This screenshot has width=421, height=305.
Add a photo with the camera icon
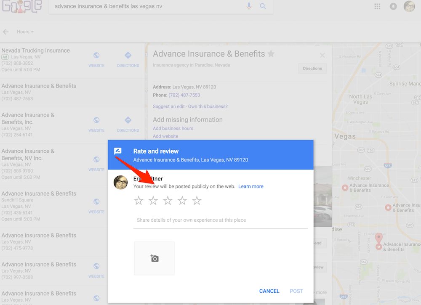coord(155,258)
